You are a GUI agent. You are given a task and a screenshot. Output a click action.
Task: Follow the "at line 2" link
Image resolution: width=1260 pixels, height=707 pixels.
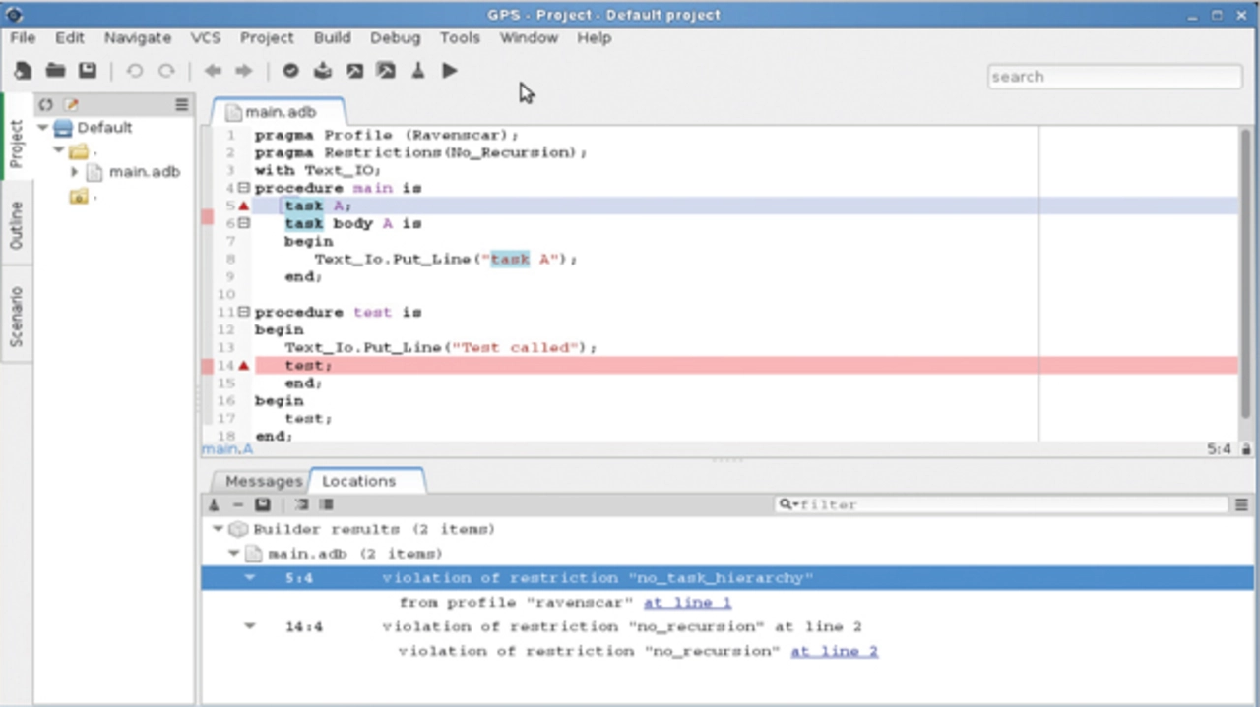coord(834,651)
